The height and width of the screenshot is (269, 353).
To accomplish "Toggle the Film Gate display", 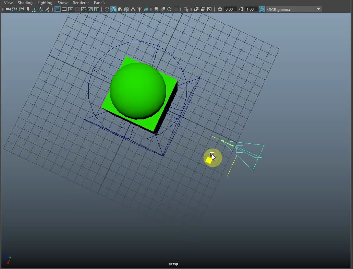I will coord(64,9).
